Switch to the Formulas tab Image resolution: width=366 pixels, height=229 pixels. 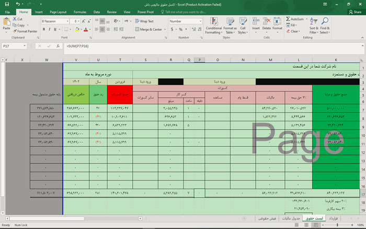tap(80, 12)
